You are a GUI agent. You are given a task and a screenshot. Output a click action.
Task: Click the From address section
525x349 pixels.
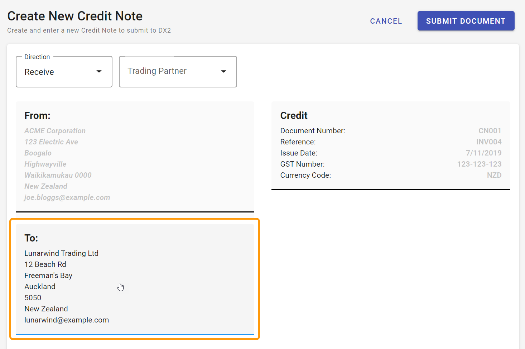(135, 157)
